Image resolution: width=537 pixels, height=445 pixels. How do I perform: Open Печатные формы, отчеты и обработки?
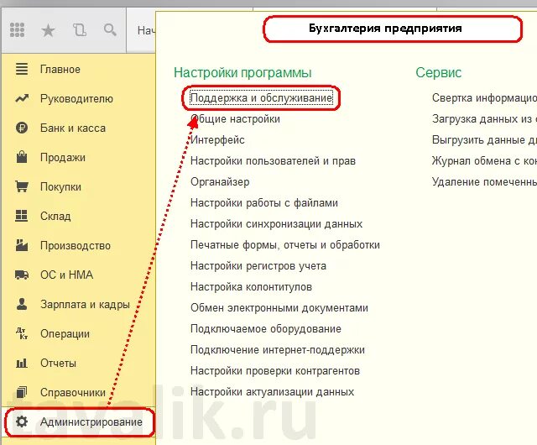pos(285,245)
